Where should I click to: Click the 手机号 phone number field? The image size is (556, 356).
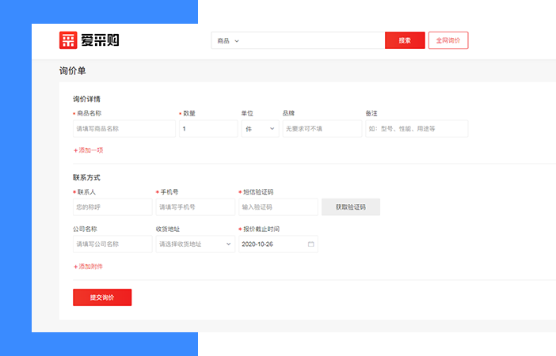tap(195, 206)
